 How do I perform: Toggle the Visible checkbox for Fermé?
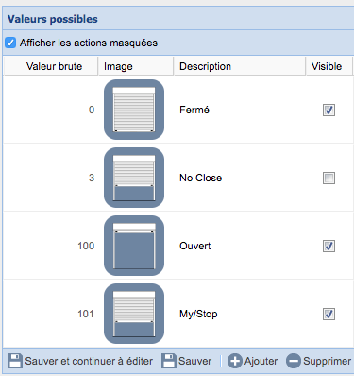(x=329, y=110)
